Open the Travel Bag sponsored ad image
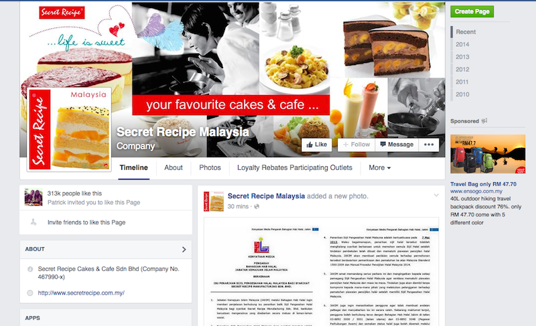This screenshot has height=326, width=536. (x=488, y=154)
